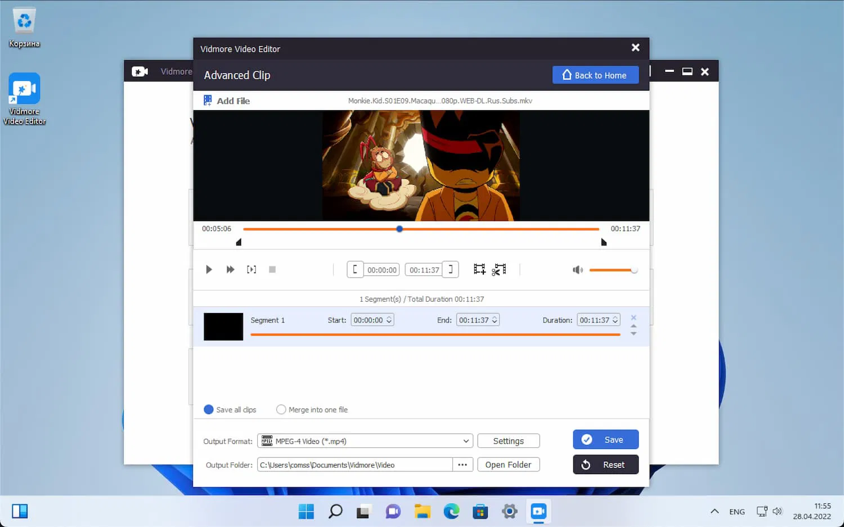Click Open Folder button
The width and height of the screenshot is (844, 527).
point(509,465)
